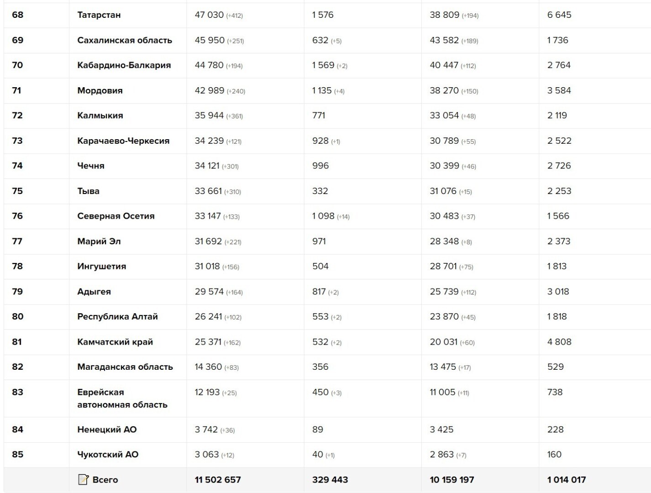Click the Мордовия region name
This screenshot has height=493, width=651.
(100, 90)
